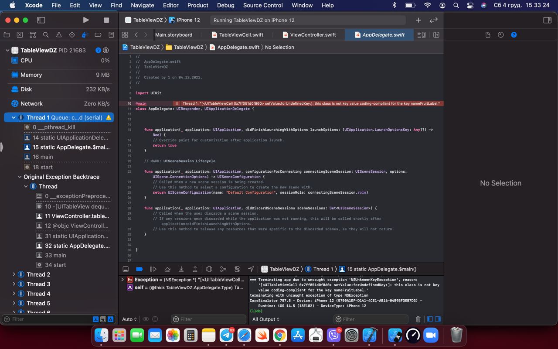Viewport: 558px width, 349px height.
Task: Open the Project navigator folder icon
Action: pyautogui.click(x=7, y=35)
